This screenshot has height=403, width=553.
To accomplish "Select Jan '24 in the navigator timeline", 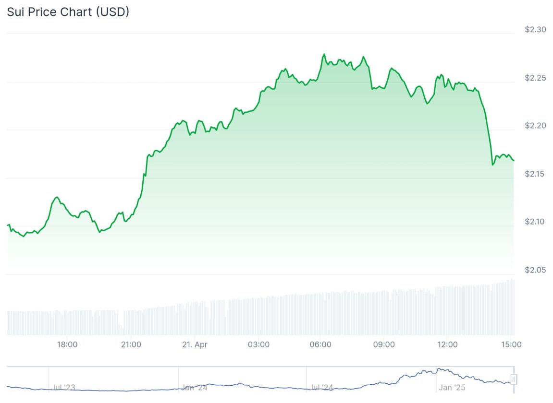I will pyautogui.click(x=195, y=387).
